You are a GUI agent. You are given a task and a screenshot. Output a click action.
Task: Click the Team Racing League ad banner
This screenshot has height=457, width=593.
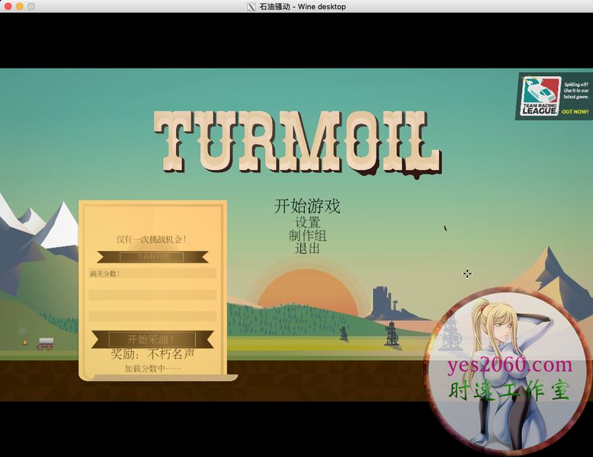(553, 97)
